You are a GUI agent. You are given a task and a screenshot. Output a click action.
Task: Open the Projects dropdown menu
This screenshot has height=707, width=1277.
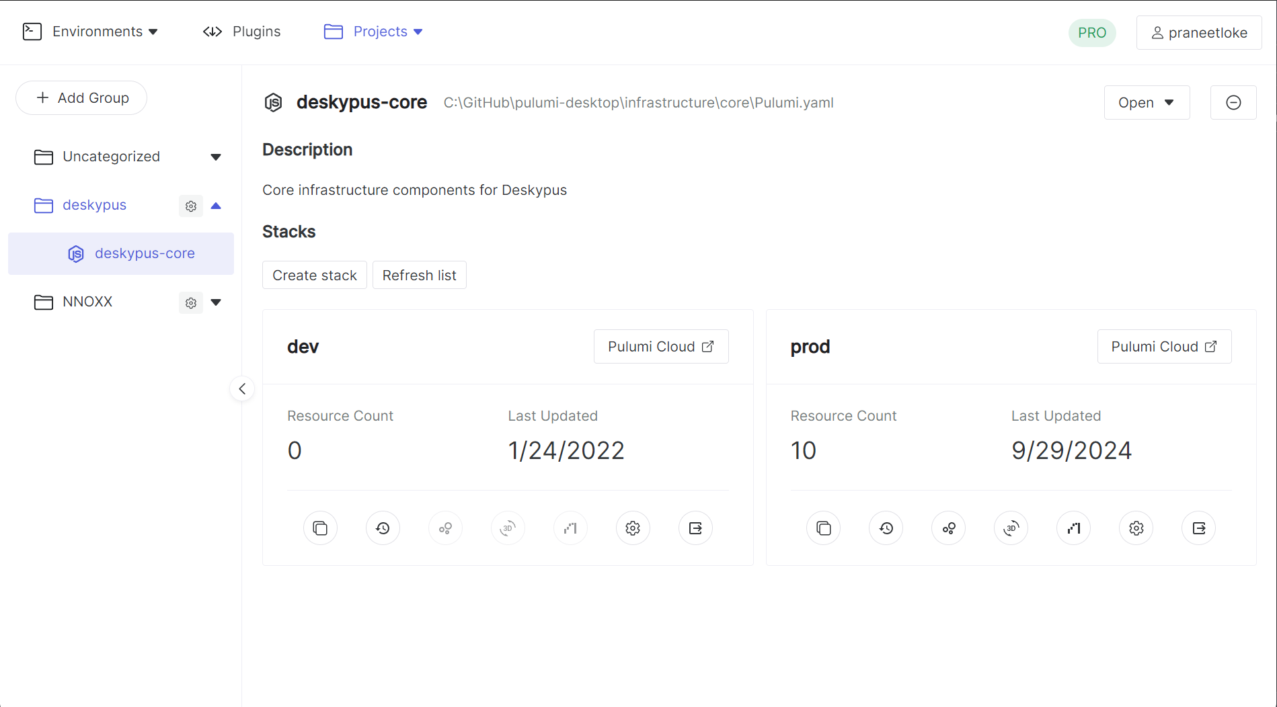(374, 32)
